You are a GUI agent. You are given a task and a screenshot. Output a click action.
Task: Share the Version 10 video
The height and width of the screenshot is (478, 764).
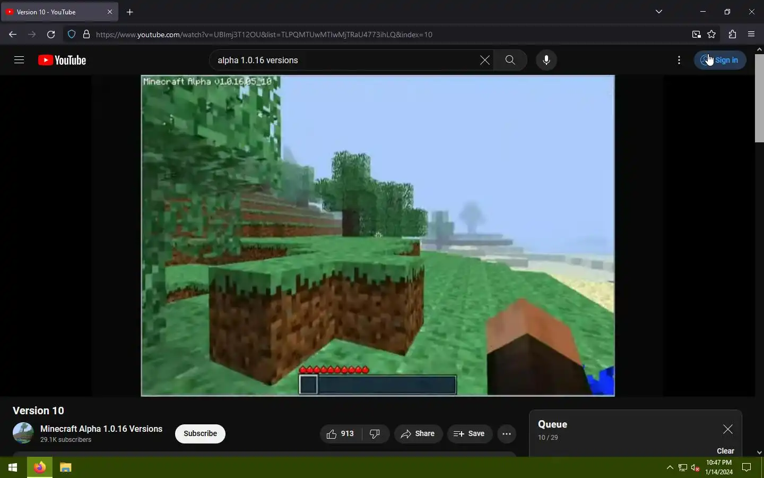tap(418, 434)
